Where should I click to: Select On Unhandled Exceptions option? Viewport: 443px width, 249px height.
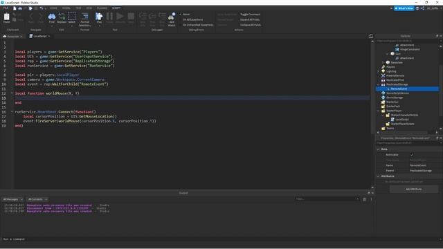pyautogui.click(x=197, y=25)
